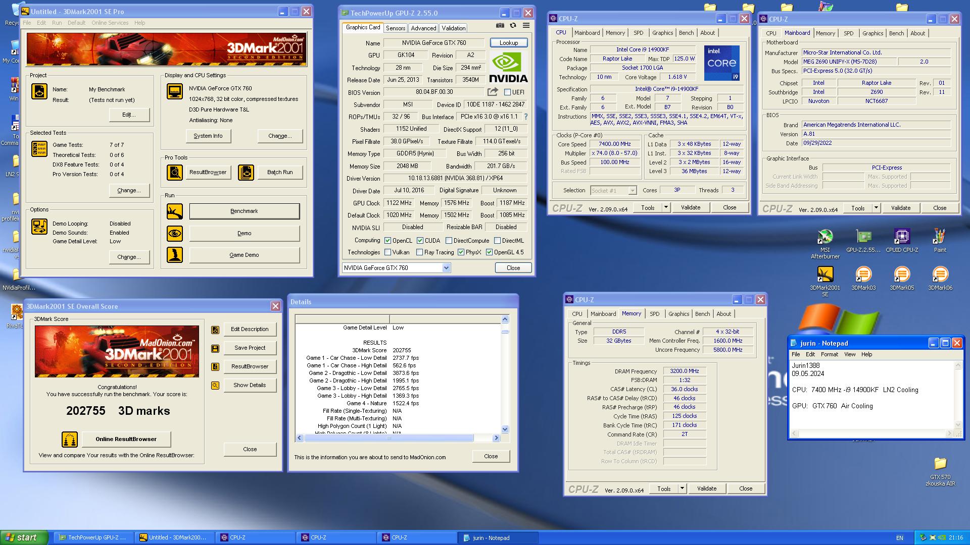Click the Details horizontal scrollbar thumb
970x545 pixels.
pyautogui.click(x=389, y=438)
